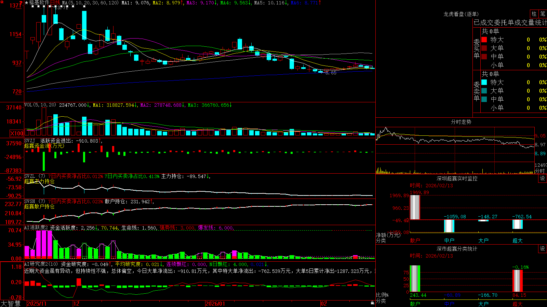Open 设 settings for 深市超赢分类统计 panel

coord(543,249)
